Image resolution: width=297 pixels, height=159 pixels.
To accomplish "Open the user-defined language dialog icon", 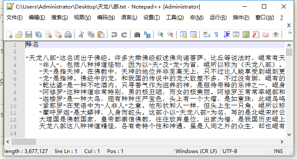I will click(x=236, y=35).
